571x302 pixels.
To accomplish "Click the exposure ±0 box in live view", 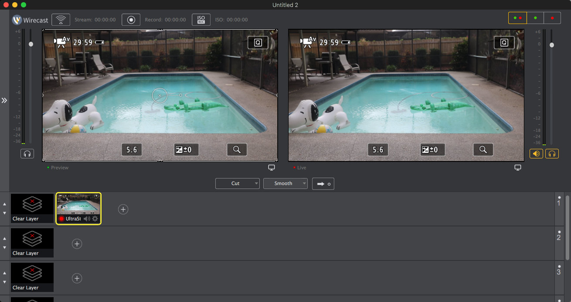I will tap(432, 150).
